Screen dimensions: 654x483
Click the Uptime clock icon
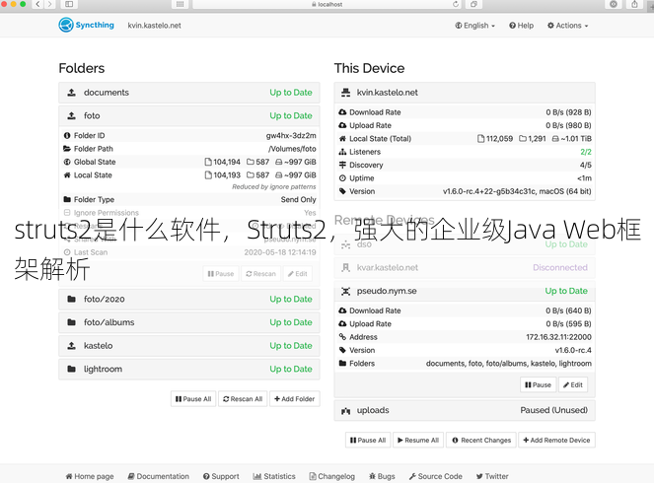[342, 178]
